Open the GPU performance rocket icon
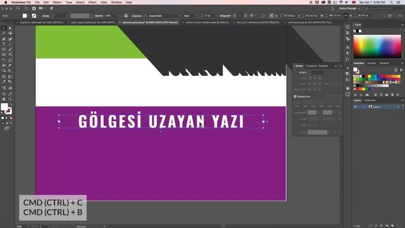 51,8
